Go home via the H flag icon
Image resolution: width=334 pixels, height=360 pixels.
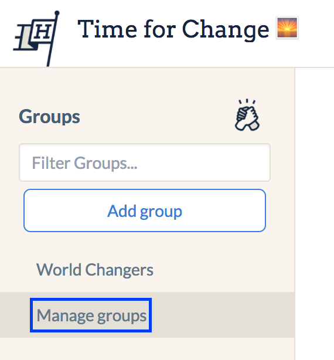tap(36, 39)
